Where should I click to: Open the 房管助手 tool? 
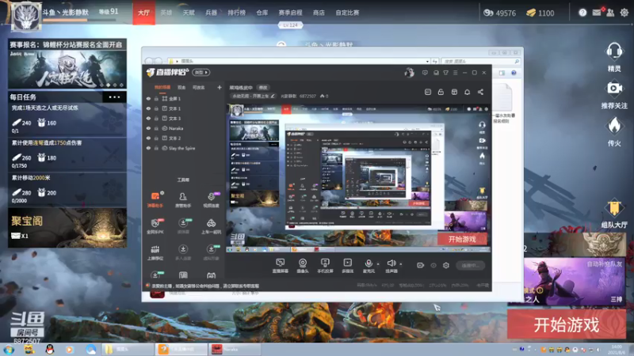coord(183,199)
